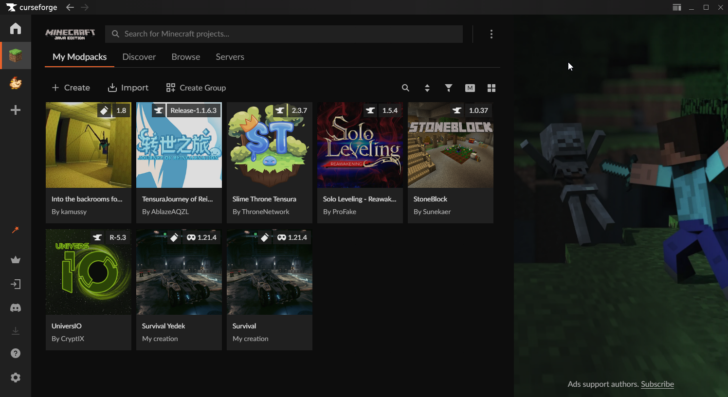Click the '2.3.7' version badge
The width and height of the screenshot is (728, 397).
pyautogui.click(x=299, y=110)
